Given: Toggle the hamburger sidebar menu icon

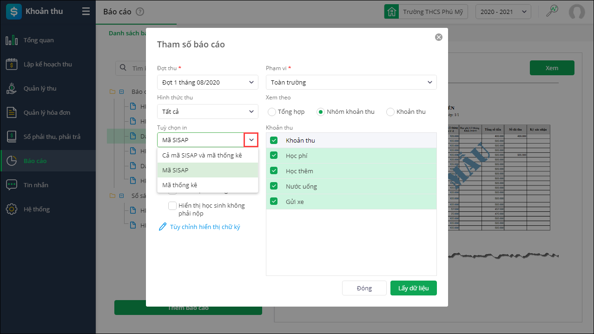Looking at the screenshot, I should (x=86, y=12).
